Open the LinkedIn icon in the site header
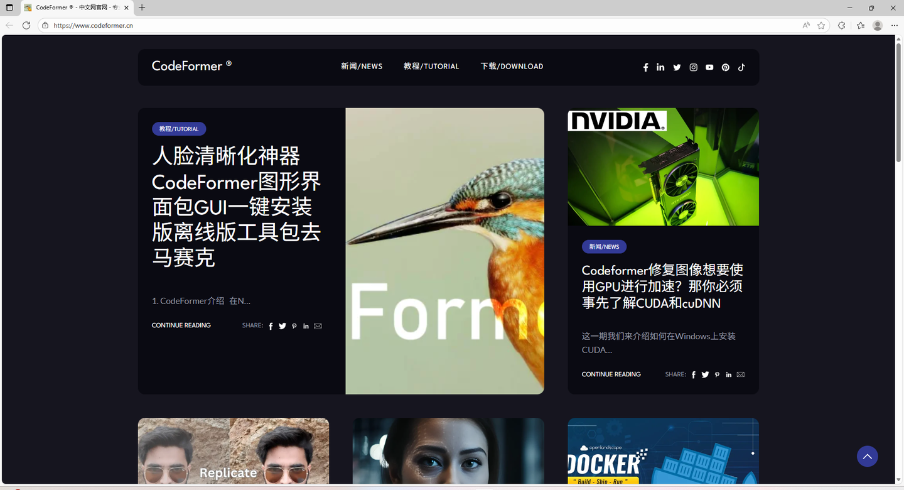The height and width of the screenshot is (490, 904). (x=660, y=67)
